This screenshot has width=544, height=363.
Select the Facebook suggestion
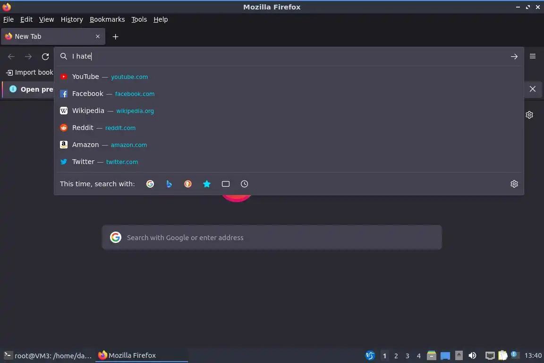click(x=289, y=94)
